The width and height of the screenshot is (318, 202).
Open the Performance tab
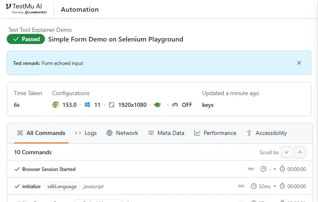[x=215, y=133]
